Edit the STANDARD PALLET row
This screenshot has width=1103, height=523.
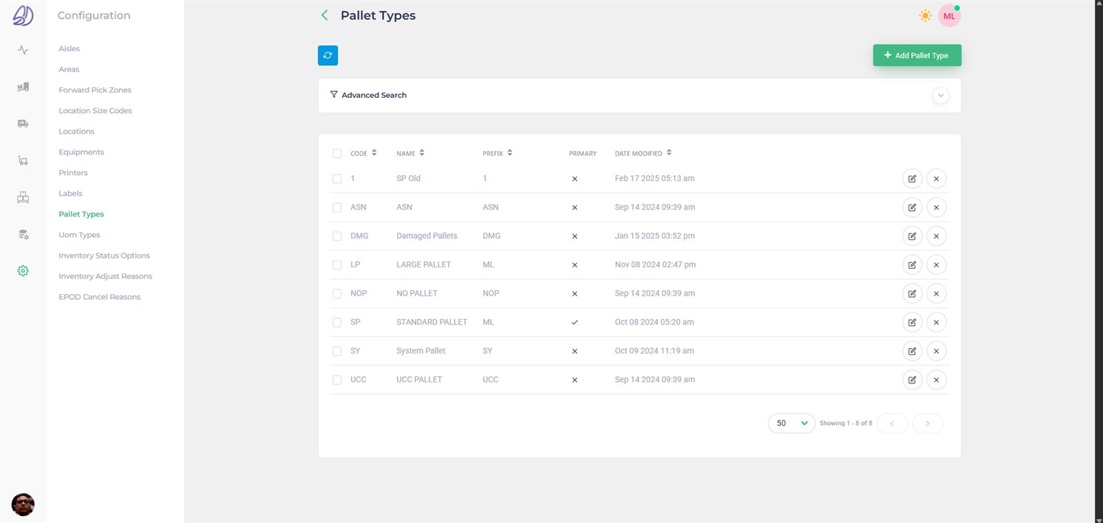tap(912, 322)
